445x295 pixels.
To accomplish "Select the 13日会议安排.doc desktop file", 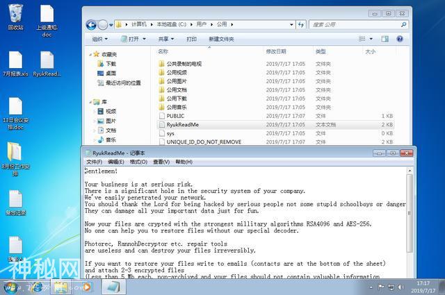I will 15,113.
